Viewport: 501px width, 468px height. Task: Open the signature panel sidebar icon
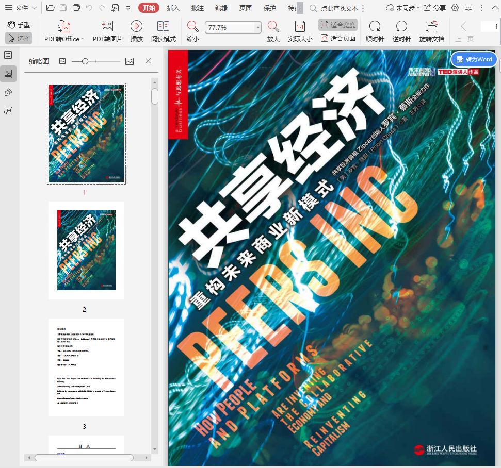click(x=8, y=111)
